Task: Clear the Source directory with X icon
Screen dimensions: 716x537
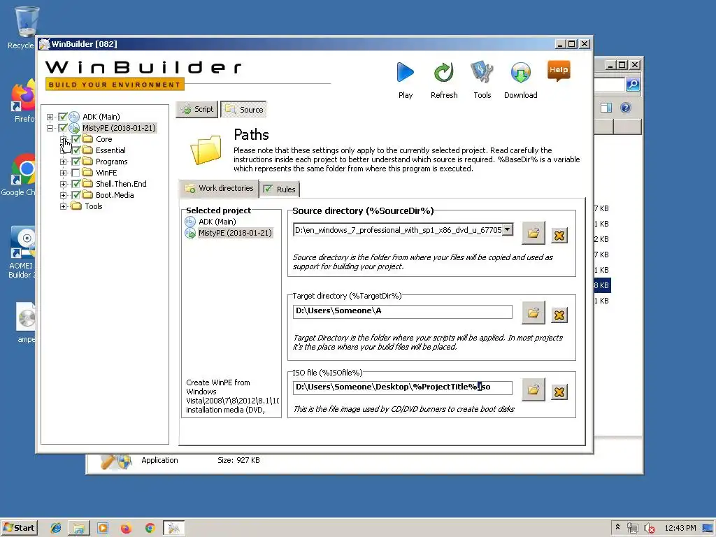Action: point(559,236)
